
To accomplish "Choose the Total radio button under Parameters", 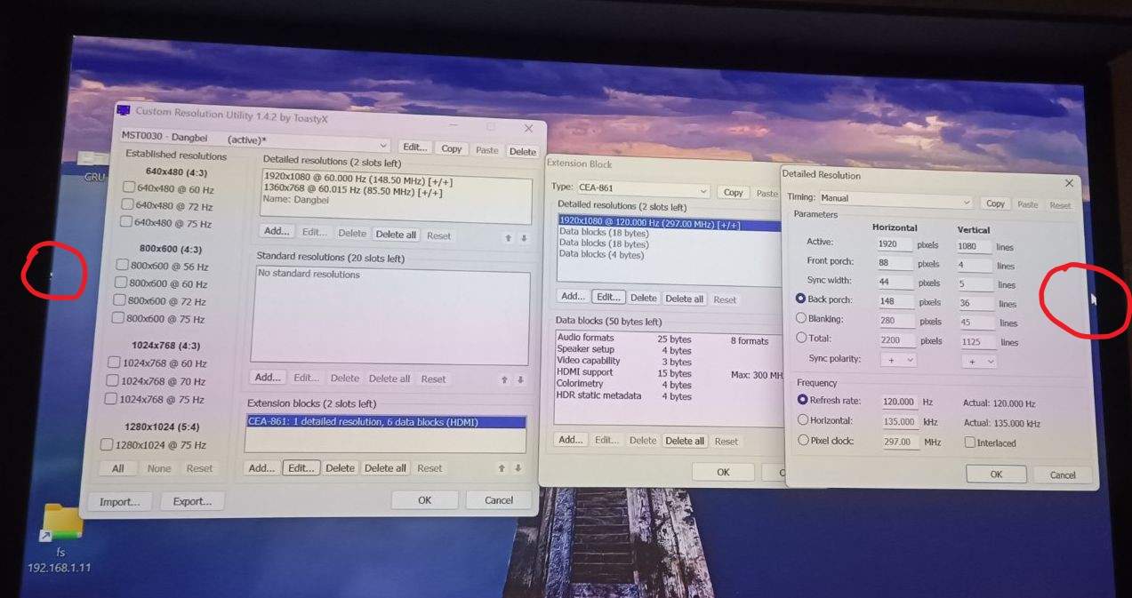I will pos(801,338).
